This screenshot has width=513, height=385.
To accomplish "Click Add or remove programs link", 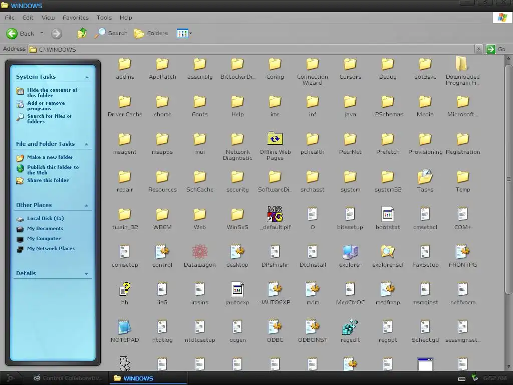I will pos(41,106).
